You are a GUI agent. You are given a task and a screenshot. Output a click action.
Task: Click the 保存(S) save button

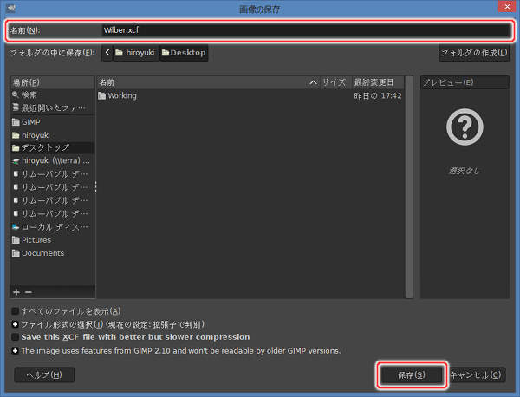(411, 375)
